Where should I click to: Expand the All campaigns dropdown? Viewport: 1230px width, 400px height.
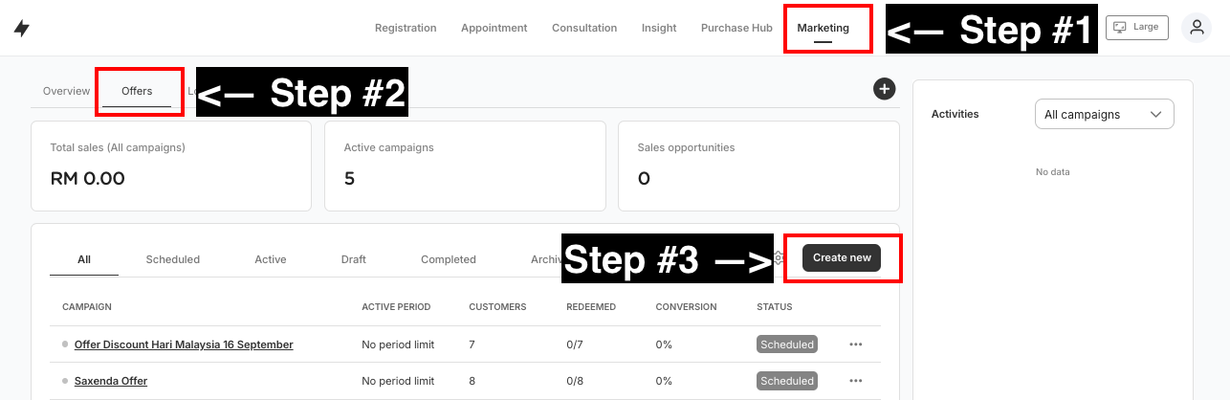(1104, 114)
